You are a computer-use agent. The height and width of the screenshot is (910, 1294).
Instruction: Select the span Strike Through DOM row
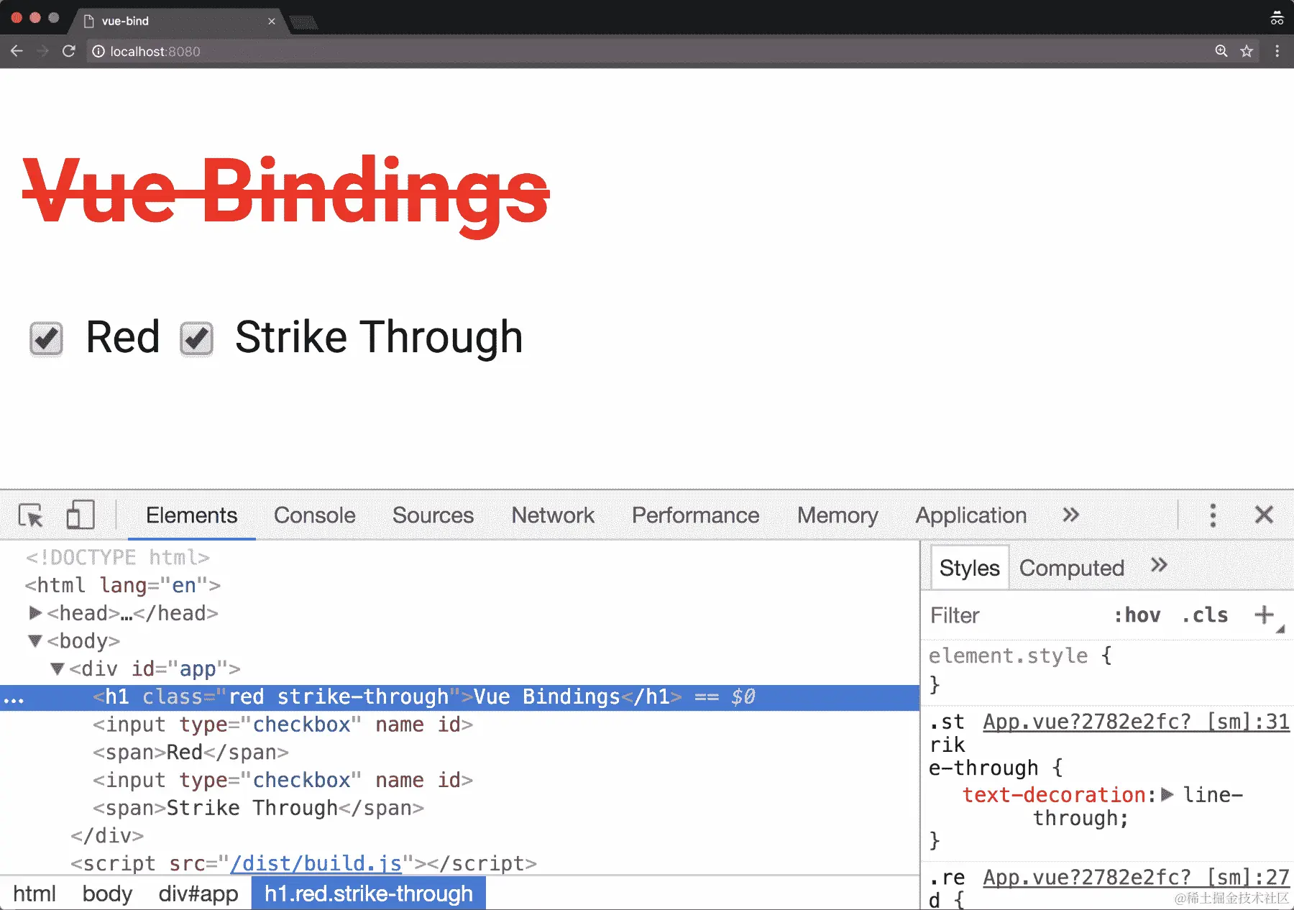pyautogui.click(x=460, y=808)
